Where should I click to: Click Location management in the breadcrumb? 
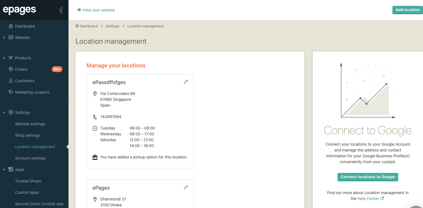pyautogui.click(x=146, y=26)
